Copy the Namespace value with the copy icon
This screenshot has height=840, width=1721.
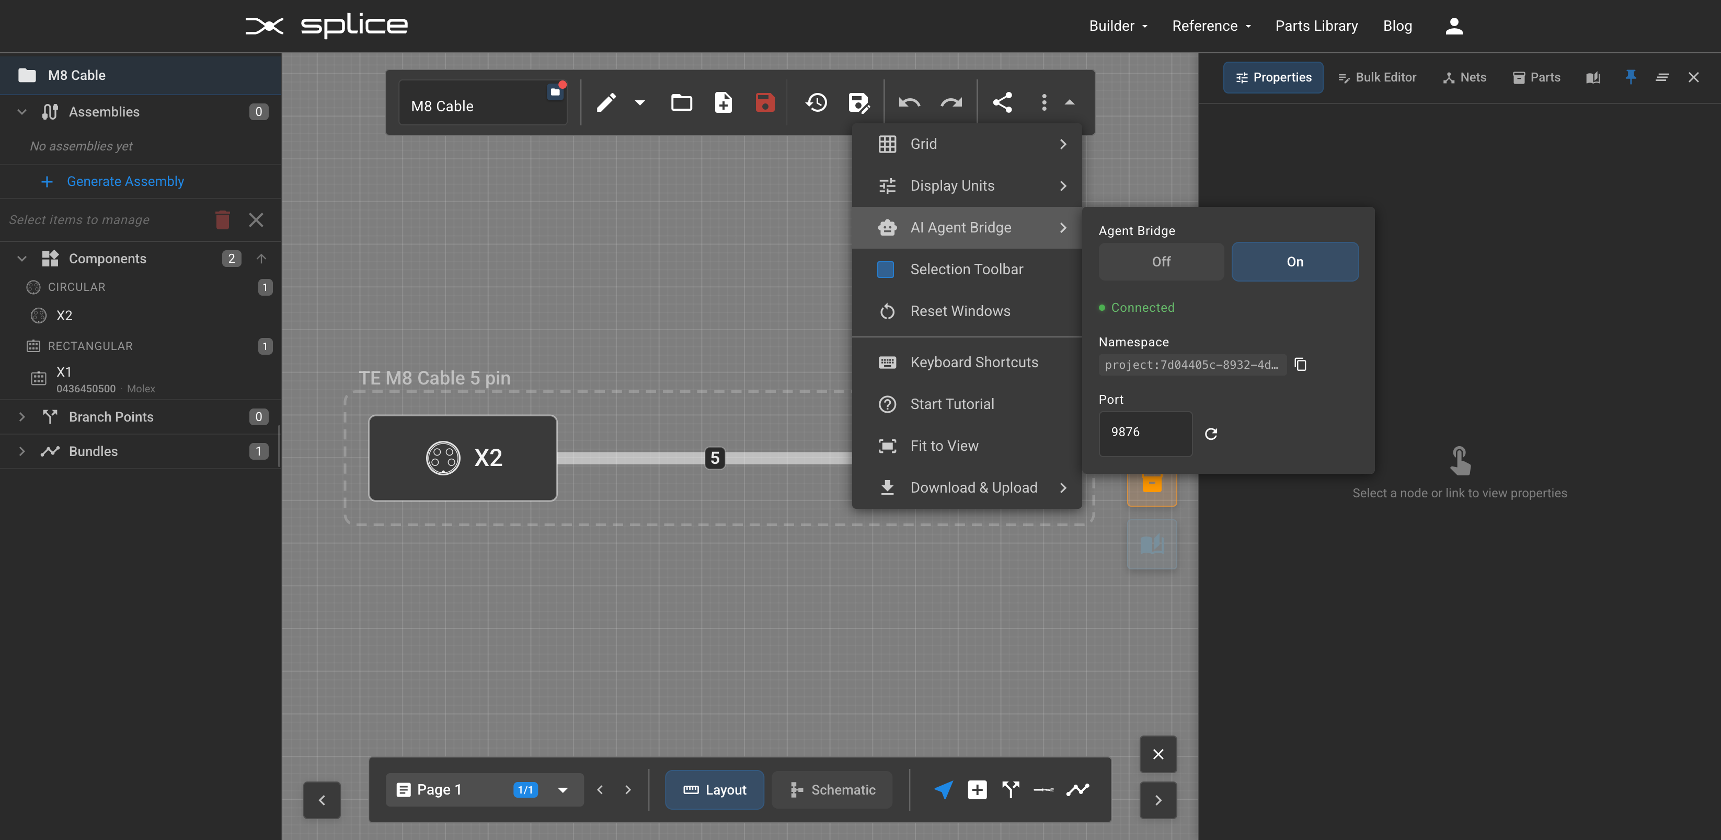coord(1301,365)
